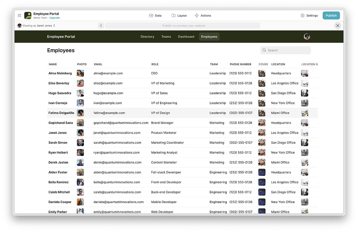Switch to the Employees tab
Image resolution: width=358 pixels, height=232 pixels.
click(x=209, y=36)
